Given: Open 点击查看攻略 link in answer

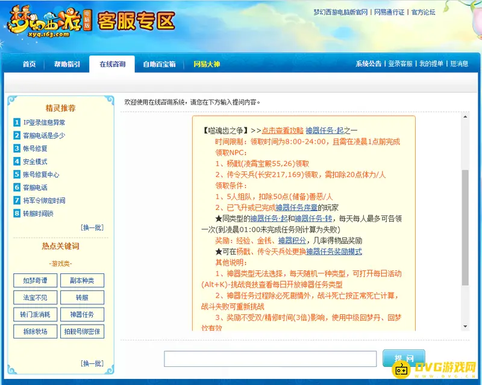Looking at the screenshot, I should 283,130.
